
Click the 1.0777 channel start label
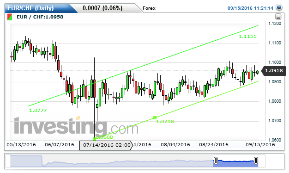[38, 111]
